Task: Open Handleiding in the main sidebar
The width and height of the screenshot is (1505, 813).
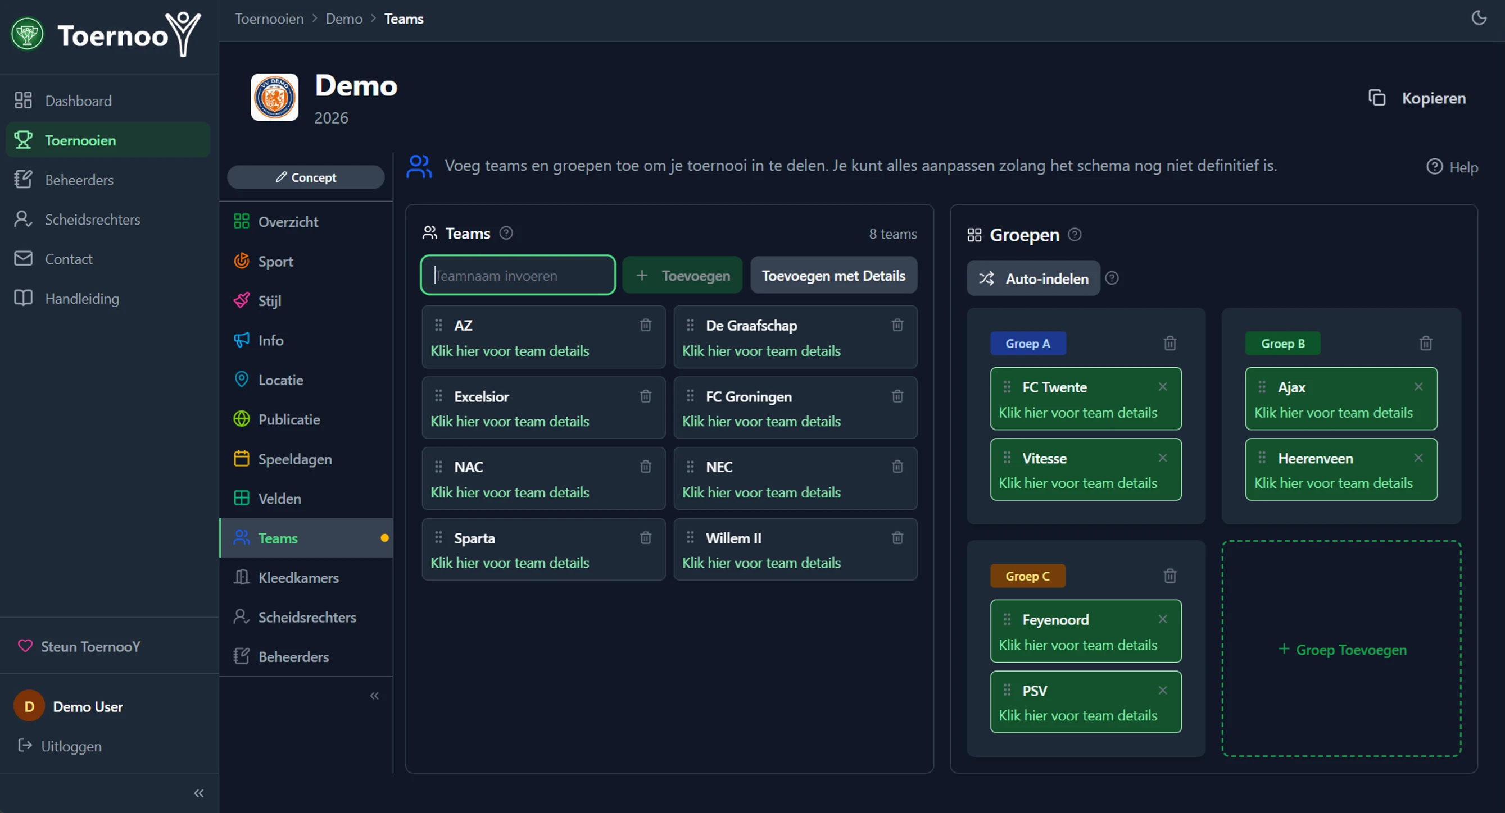Action: [108, 298]
